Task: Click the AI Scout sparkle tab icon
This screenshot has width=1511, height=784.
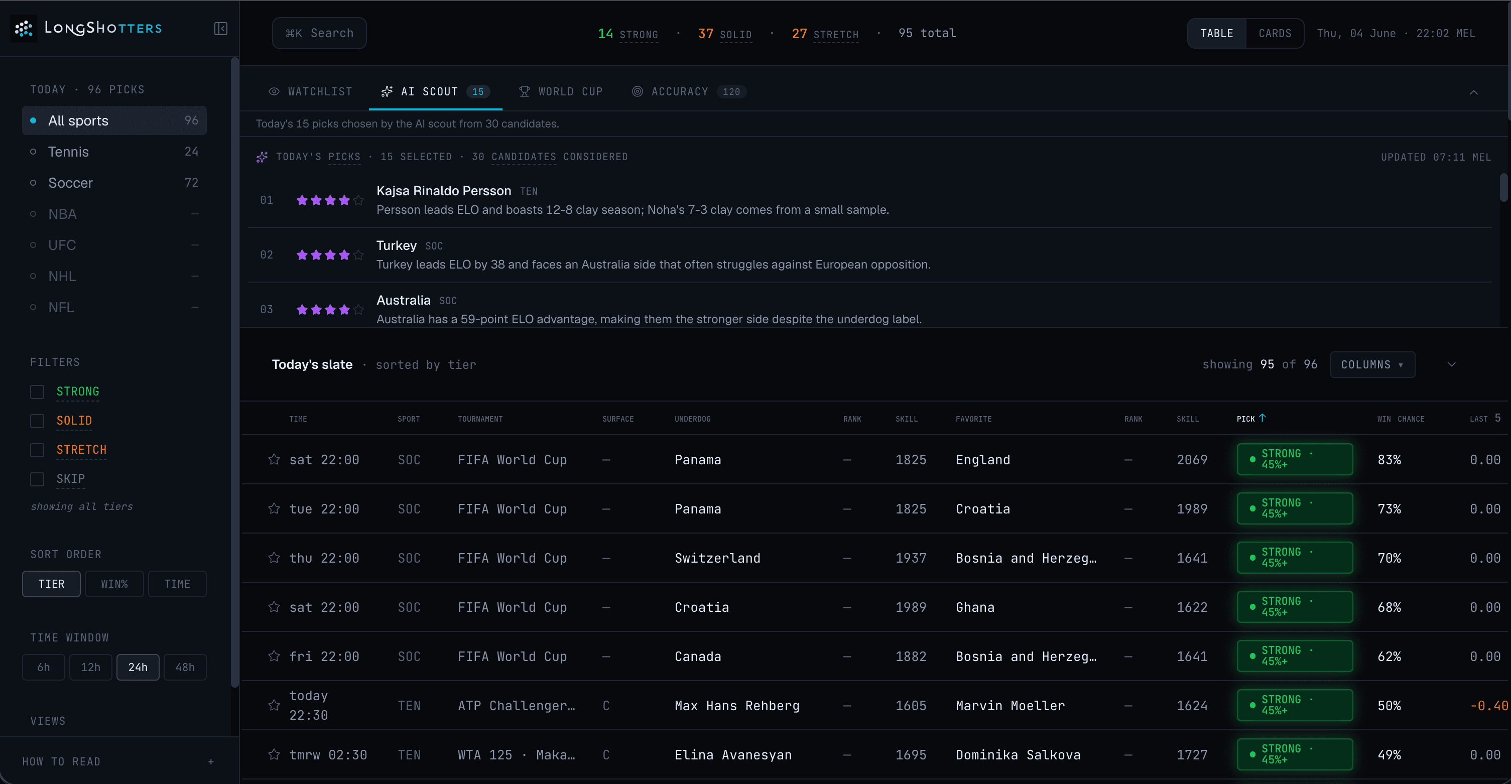Action: click(387, 91)
